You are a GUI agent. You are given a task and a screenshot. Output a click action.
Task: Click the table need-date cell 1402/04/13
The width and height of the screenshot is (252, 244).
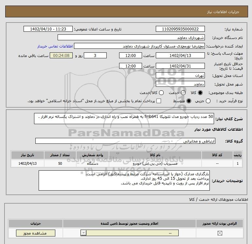tap(27, 163)
